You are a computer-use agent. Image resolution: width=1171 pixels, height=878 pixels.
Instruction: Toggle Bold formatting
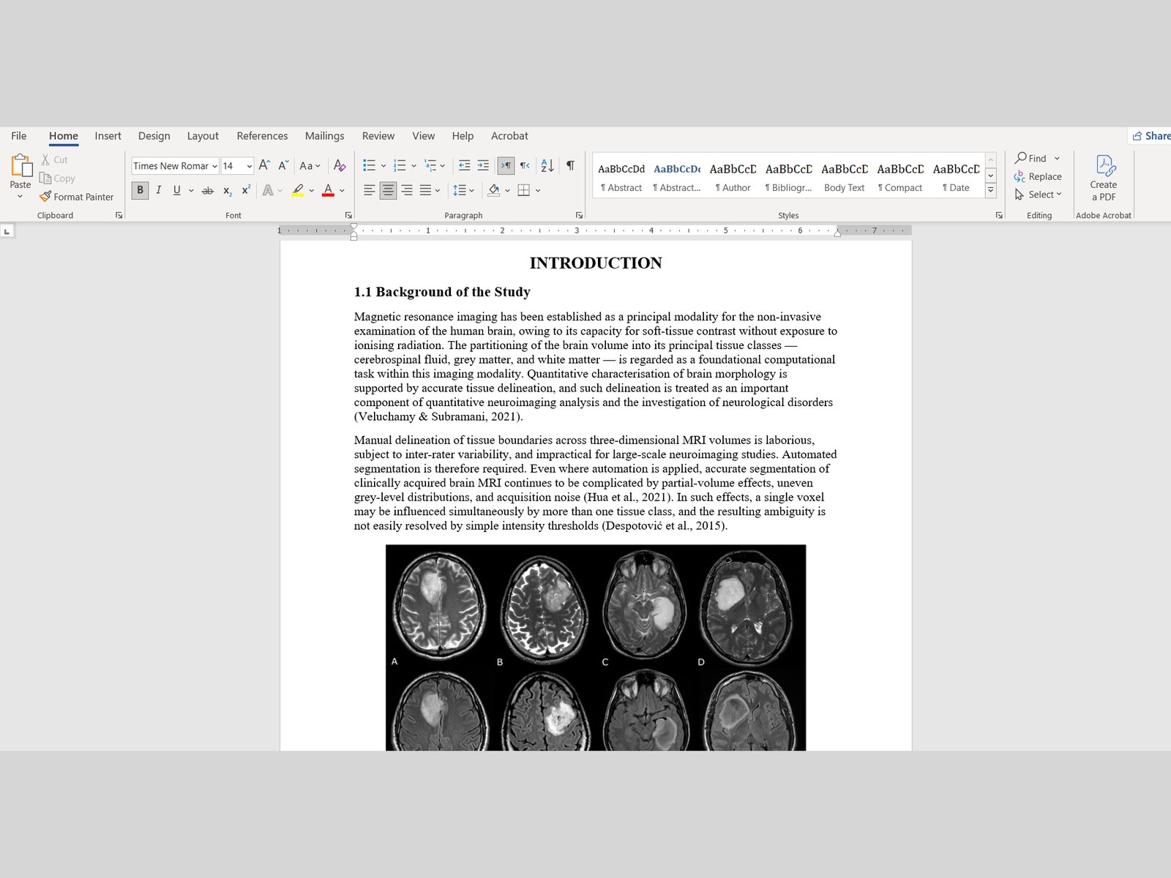[140, 190]
